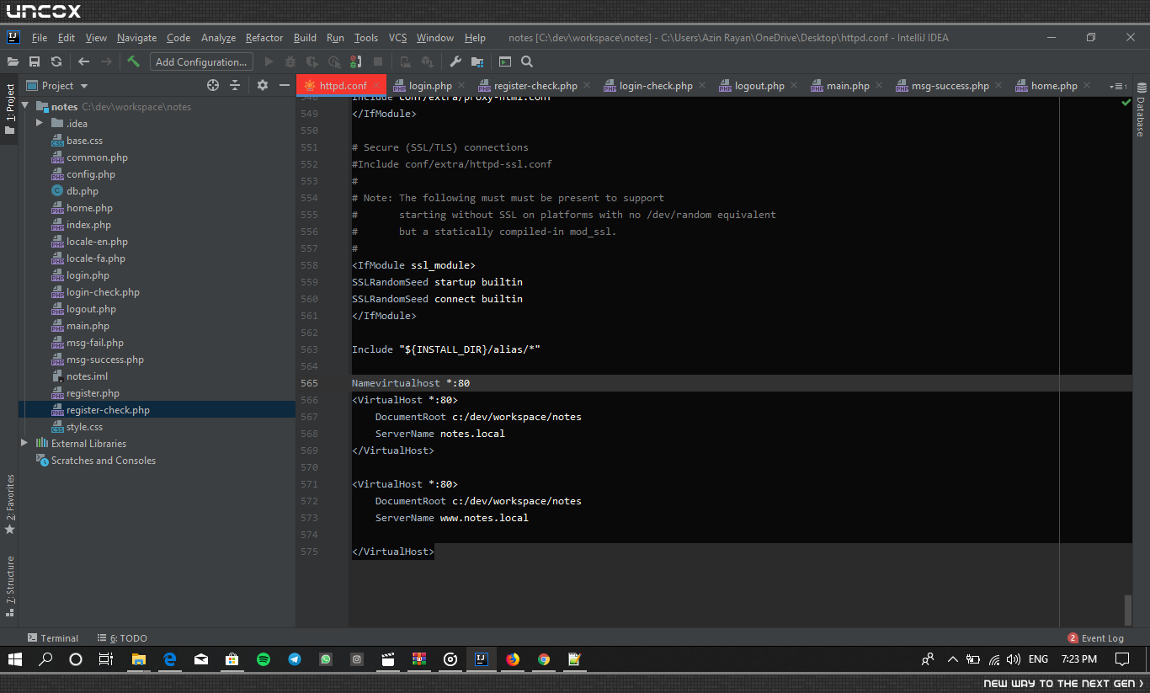Select locale-fa.php in project tree

96,259
